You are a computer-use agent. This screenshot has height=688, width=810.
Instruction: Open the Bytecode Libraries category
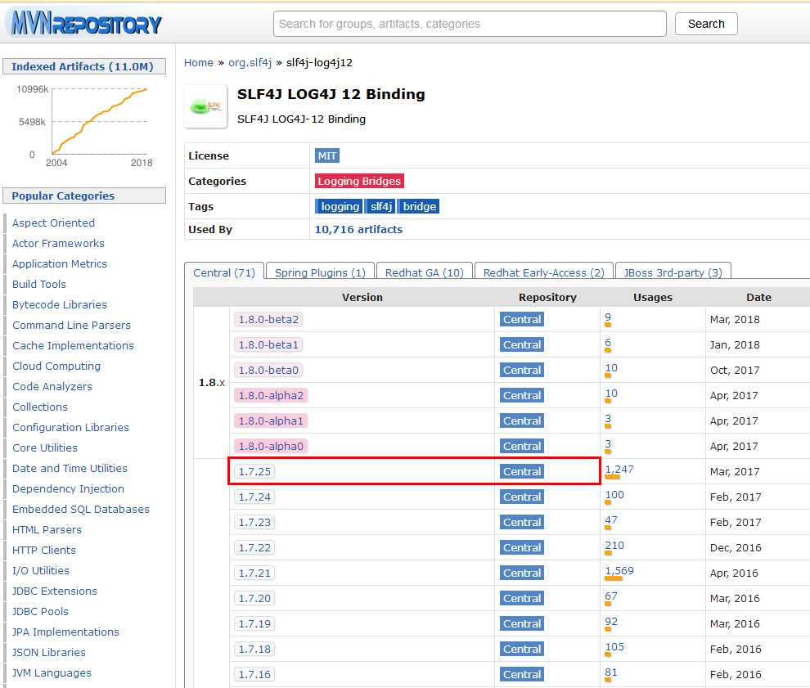tap(60, 304)
